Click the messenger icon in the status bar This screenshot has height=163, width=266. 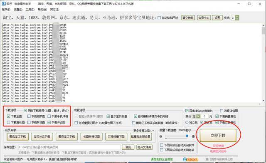(x=185, y=159)
